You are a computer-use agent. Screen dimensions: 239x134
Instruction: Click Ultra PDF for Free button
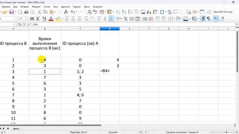tap(223, 12)
